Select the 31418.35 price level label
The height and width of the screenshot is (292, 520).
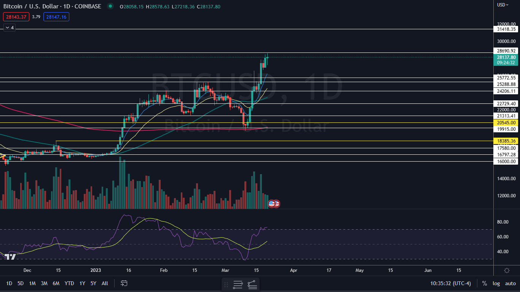(x=506, y=29)
